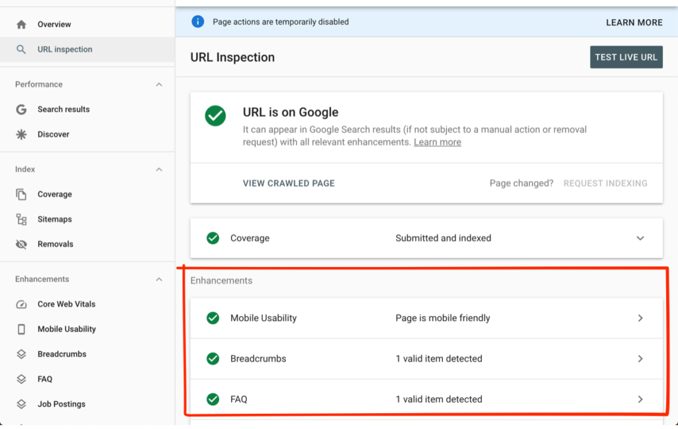
Task: Click the FAQ layers icon in sidebar
Action: tap(21, 379)
